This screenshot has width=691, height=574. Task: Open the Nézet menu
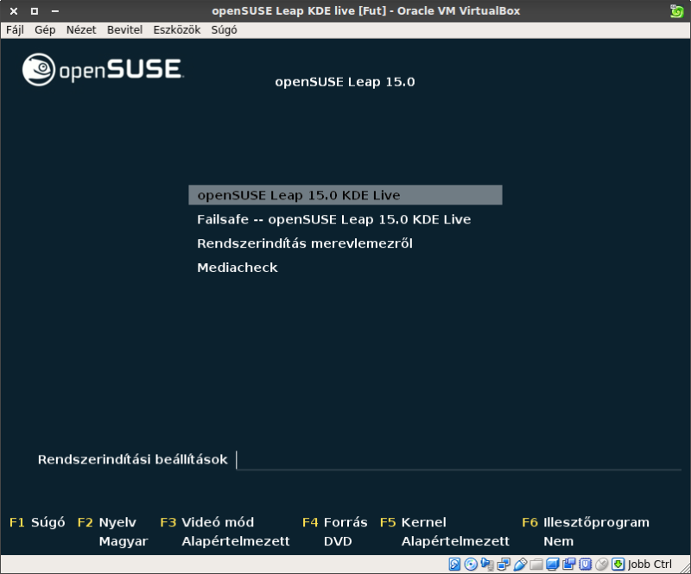tap(81, 30)
